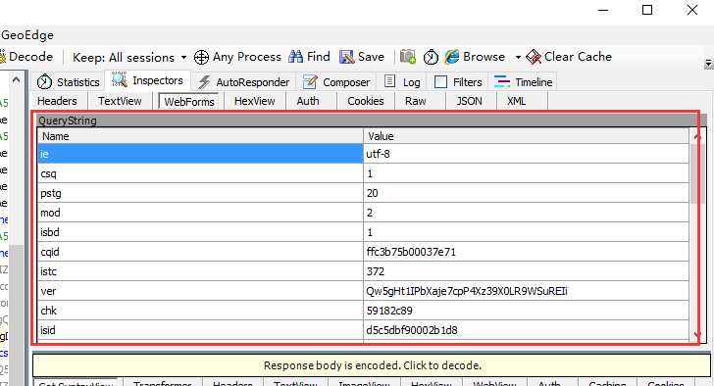Click the value cell '372'
This screenshot has height=386, width=714.
click(x=527, y=271)
